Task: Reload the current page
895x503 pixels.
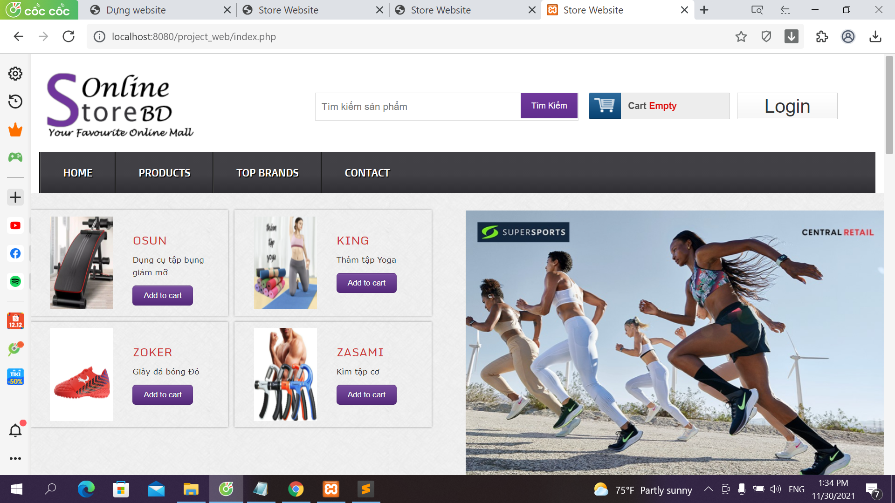Action: (69, 37)
